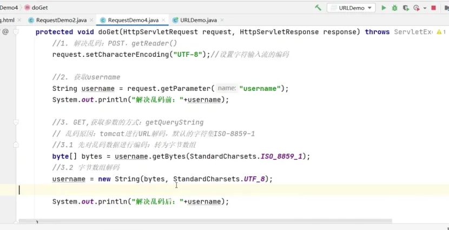Viewport: 449px width, 230px height.
Task: Close the RequestDemo4.java tab
Action: point(163,20)
